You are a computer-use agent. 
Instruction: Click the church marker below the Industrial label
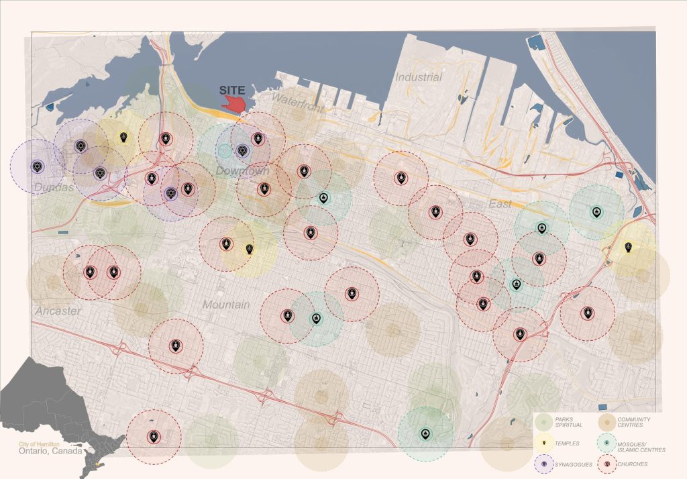(401, 178)
